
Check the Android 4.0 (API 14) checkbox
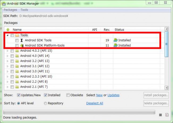coord(12,56)
